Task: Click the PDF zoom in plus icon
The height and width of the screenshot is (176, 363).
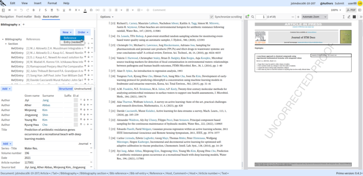Action: pos(298,17)
